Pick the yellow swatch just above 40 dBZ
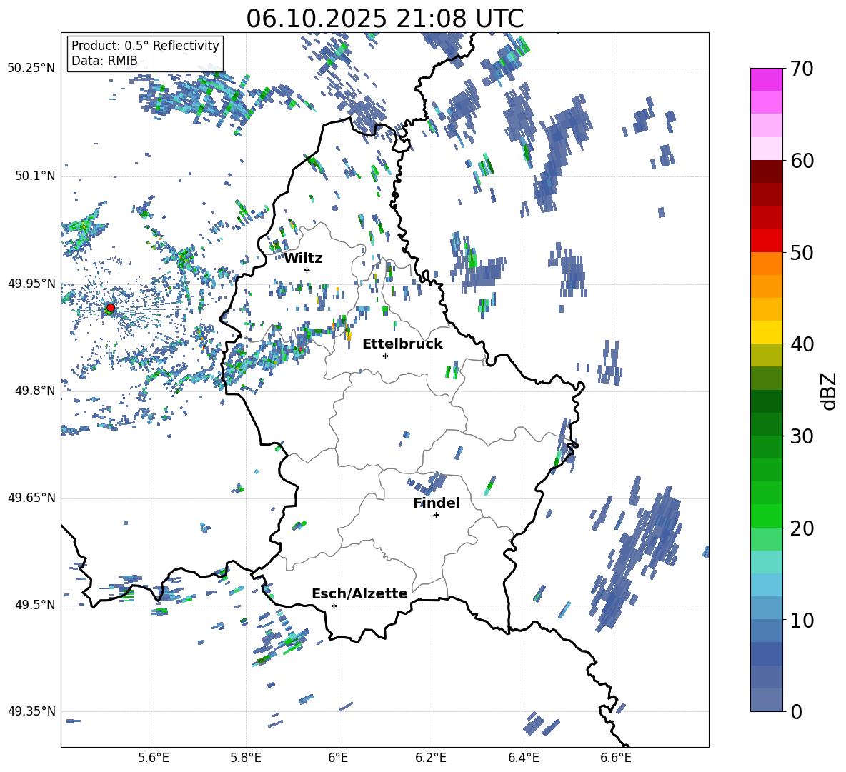The height and width of the screenshot is (772, 846). tap(766, 332)
